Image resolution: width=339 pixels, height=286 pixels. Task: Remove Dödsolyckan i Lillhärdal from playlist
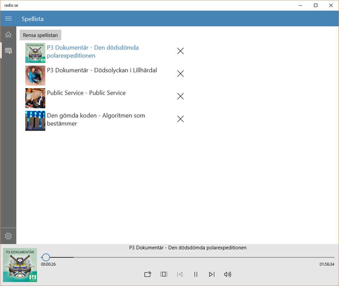tap(180, 73)
